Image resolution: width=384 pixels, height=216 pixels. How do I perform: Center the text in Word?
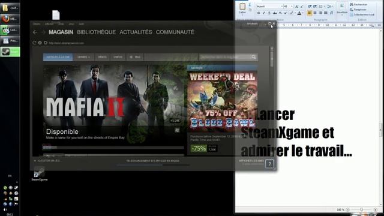coord(315,13)
